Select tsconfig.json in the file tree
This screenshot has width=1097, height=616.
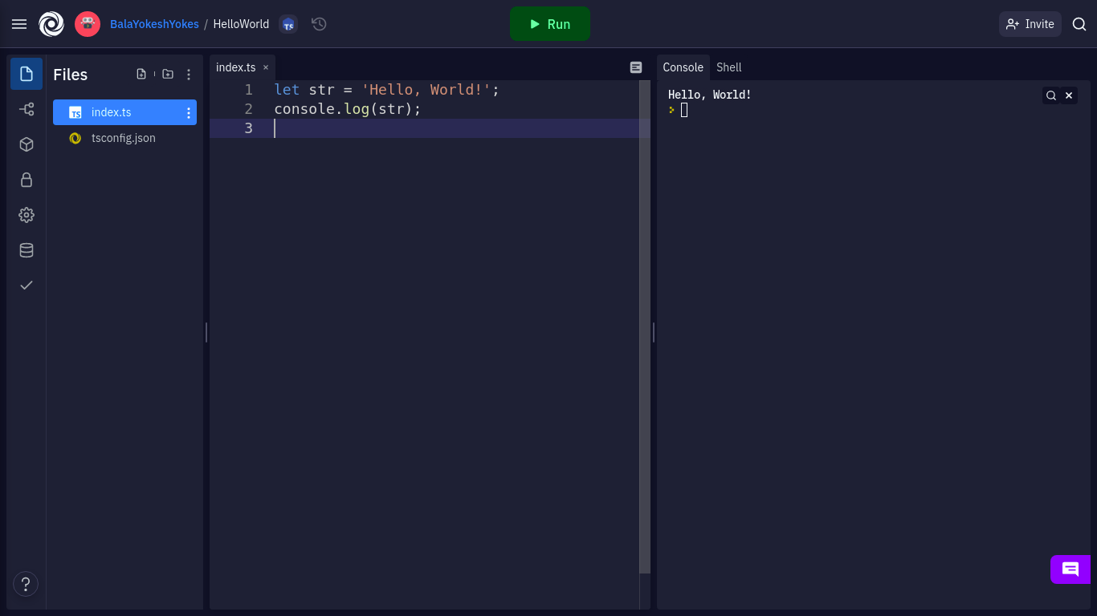pos(124,138)
